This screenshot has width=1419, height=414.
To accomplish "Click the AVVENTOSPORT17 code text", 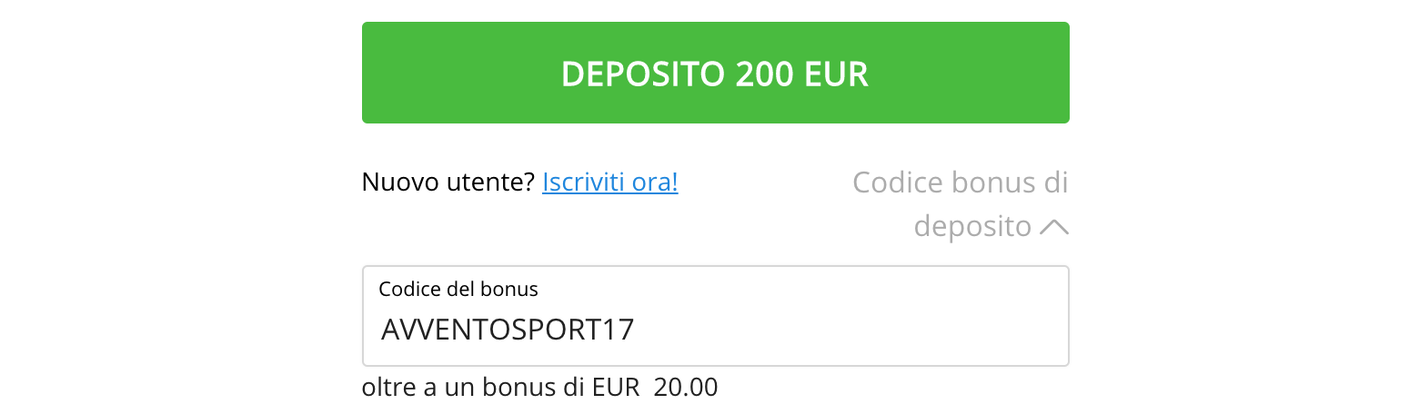I will [x=507, y=329].
